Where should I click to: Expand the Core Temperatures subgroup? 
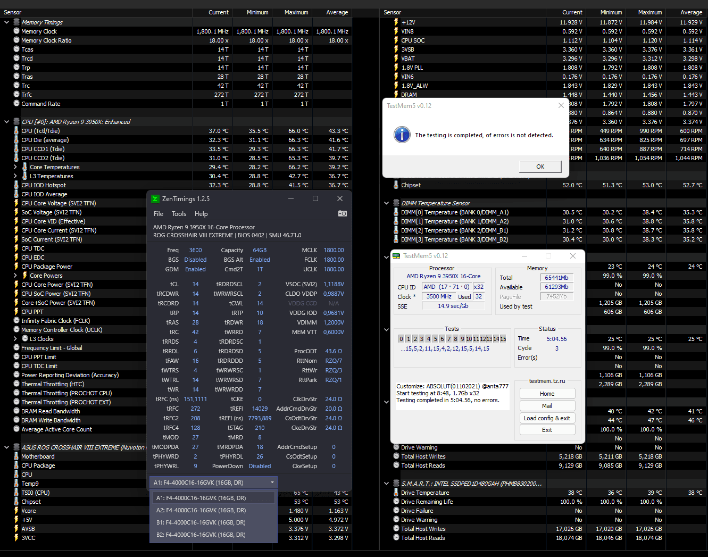pos(15,167)
